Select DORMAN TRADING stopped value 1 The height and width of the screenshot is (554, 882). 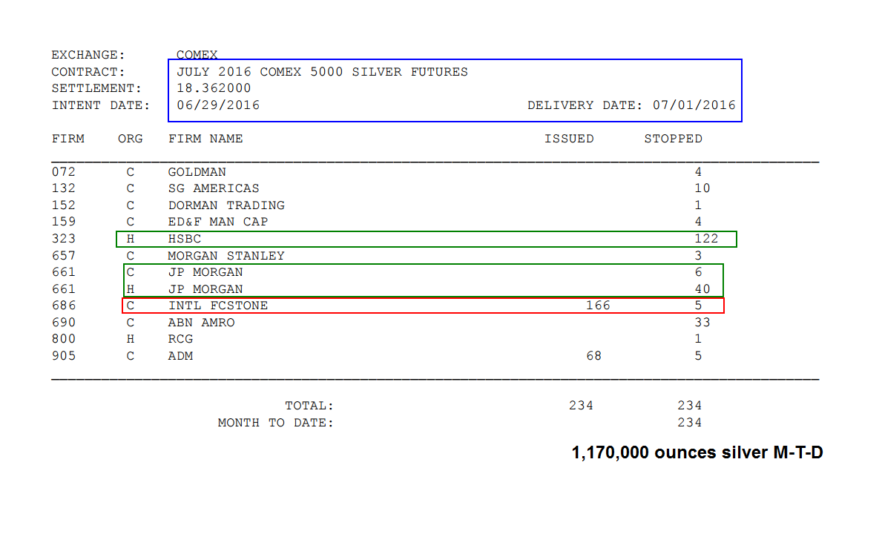[x=698, y=205]
